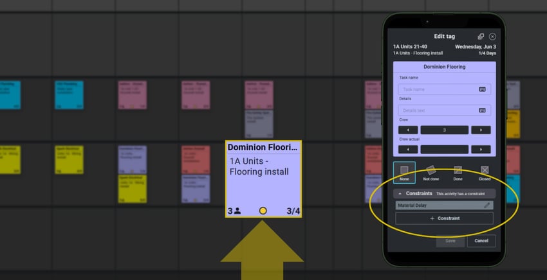Set the tag status to Closed
The image size is (547, 280).
click(484, 173)
